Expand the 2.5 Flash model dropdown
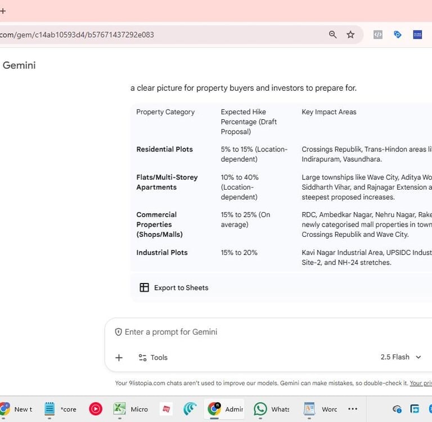The width and height of the screenshot is (432, 422). pos(401,357)
